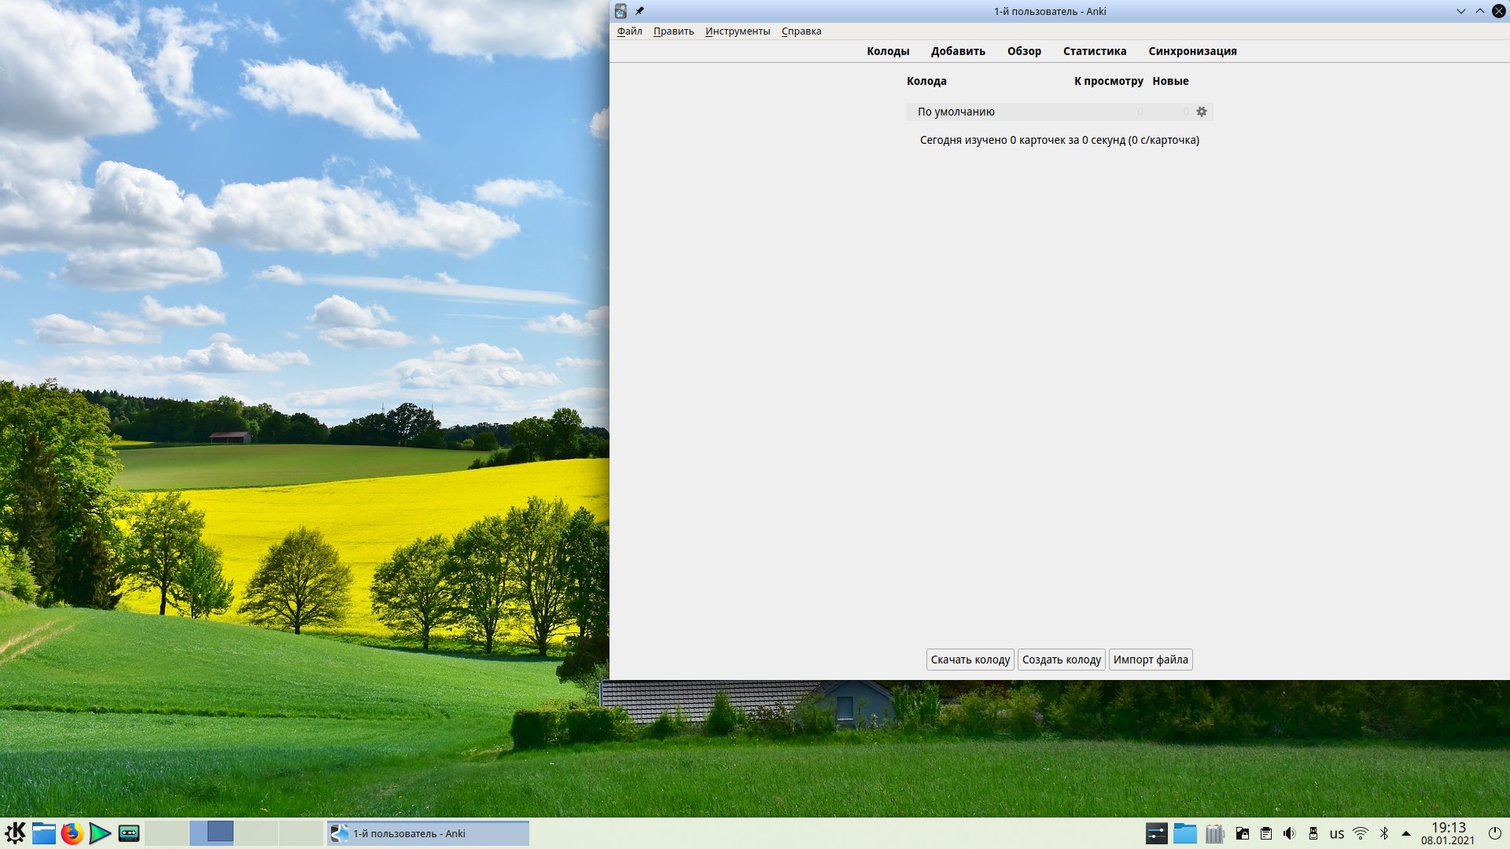Open Статистика in Anki toolbar

tap(1095, 51)
